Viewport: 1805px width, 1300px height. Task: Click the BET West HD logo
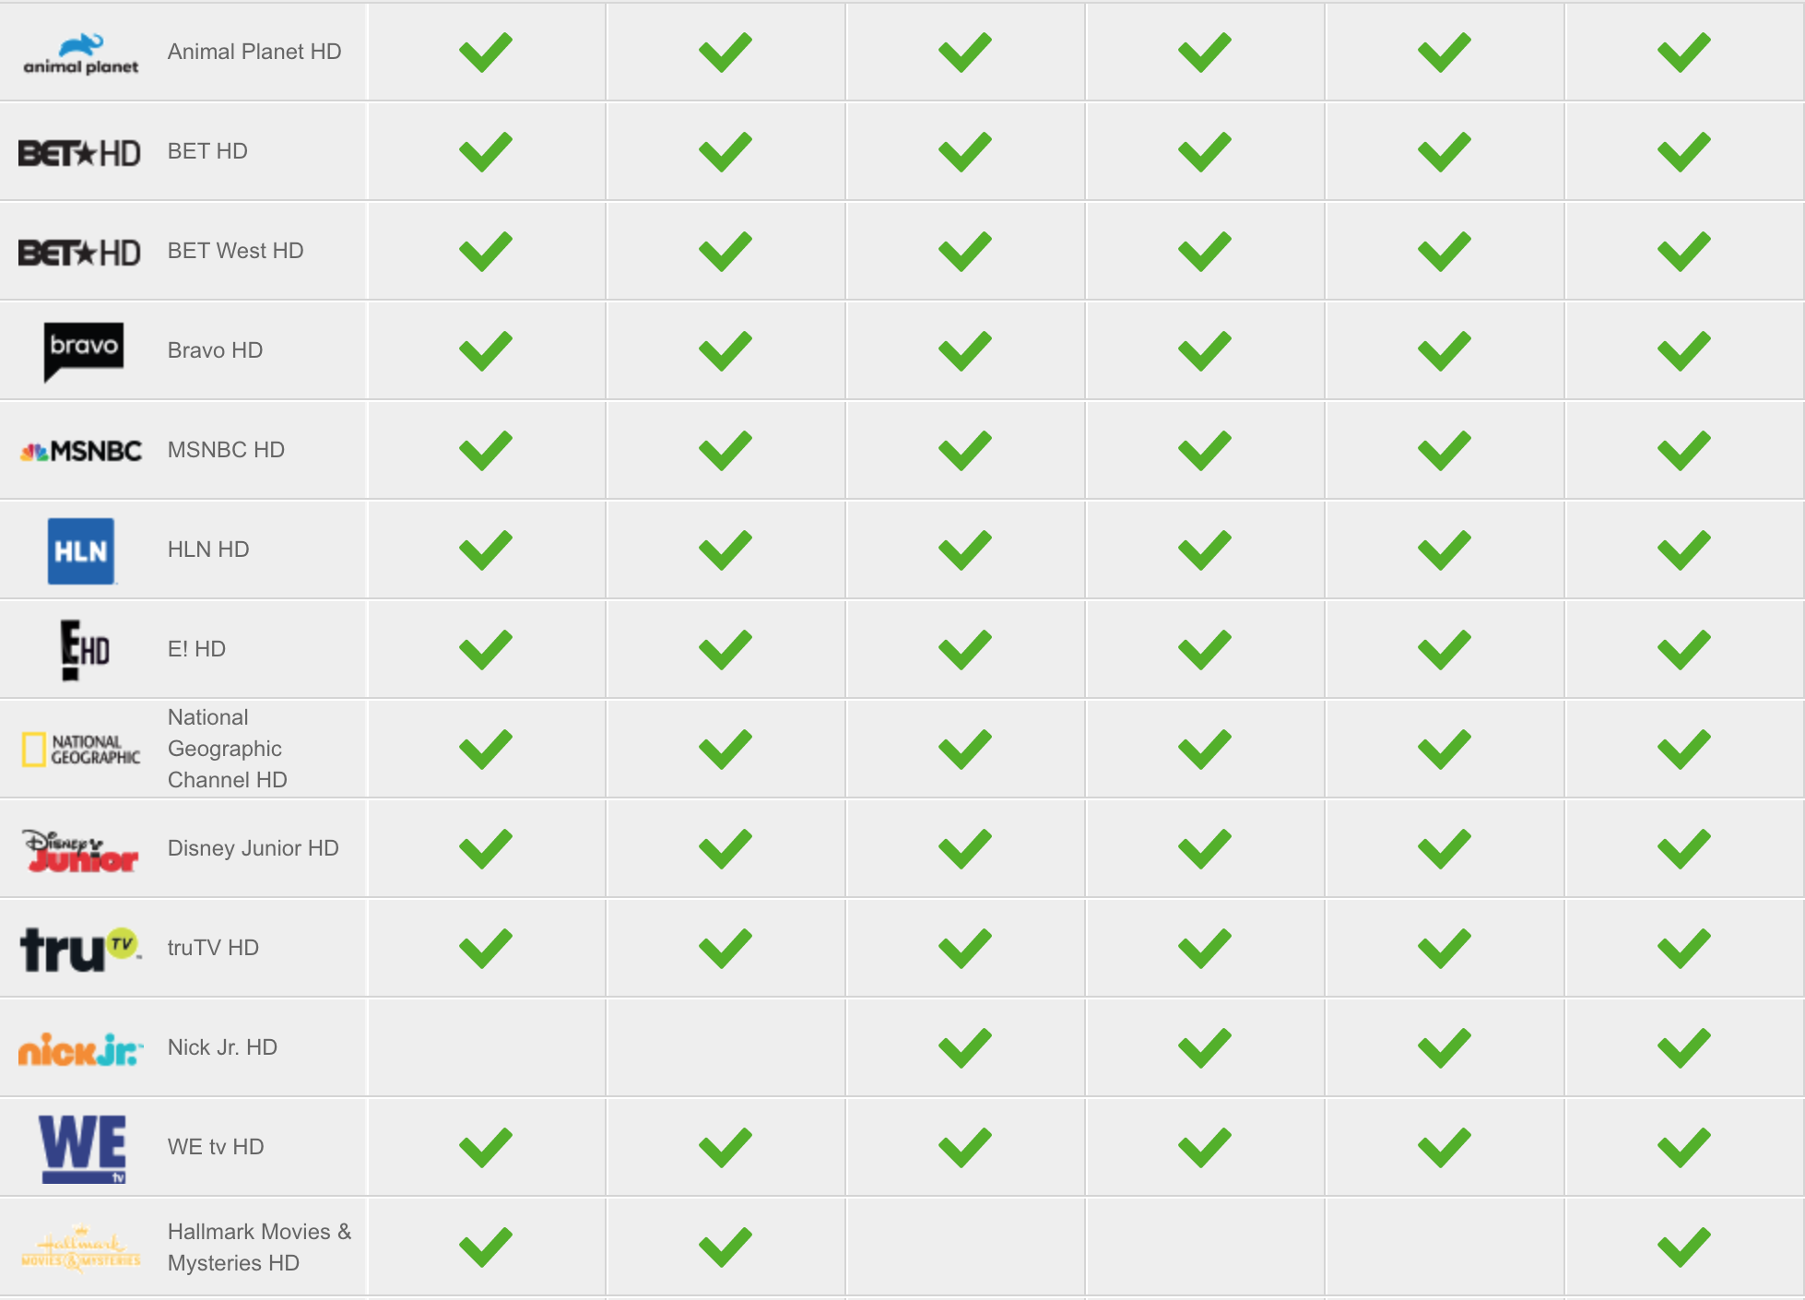pos(79,252)
